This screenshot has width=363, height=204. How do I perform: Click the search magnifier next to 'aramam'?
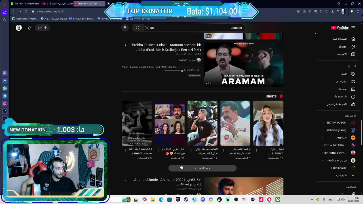[138, 28]
